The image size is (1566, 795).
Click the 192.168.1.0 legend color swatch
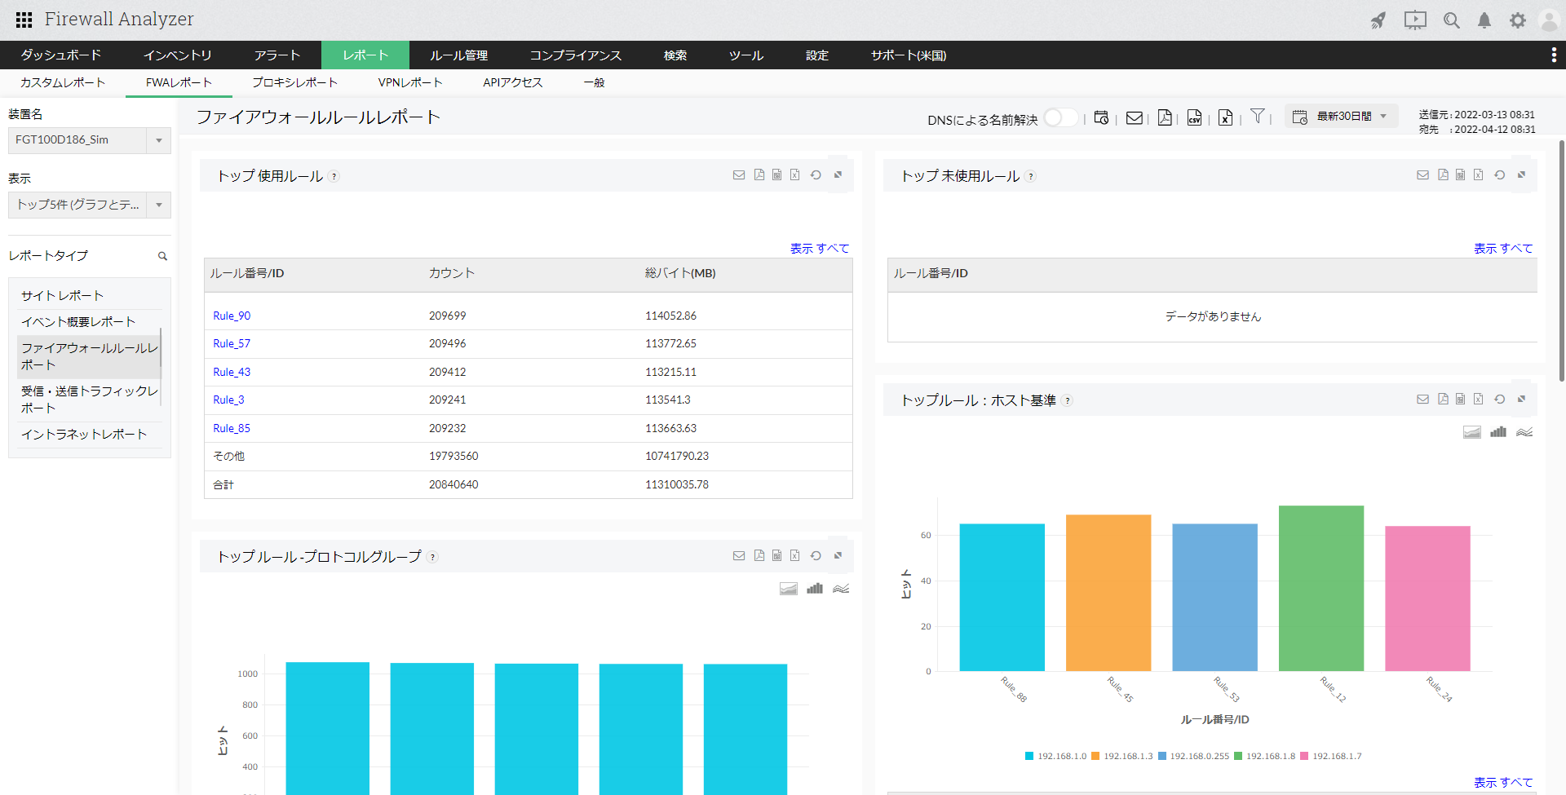1029,756
